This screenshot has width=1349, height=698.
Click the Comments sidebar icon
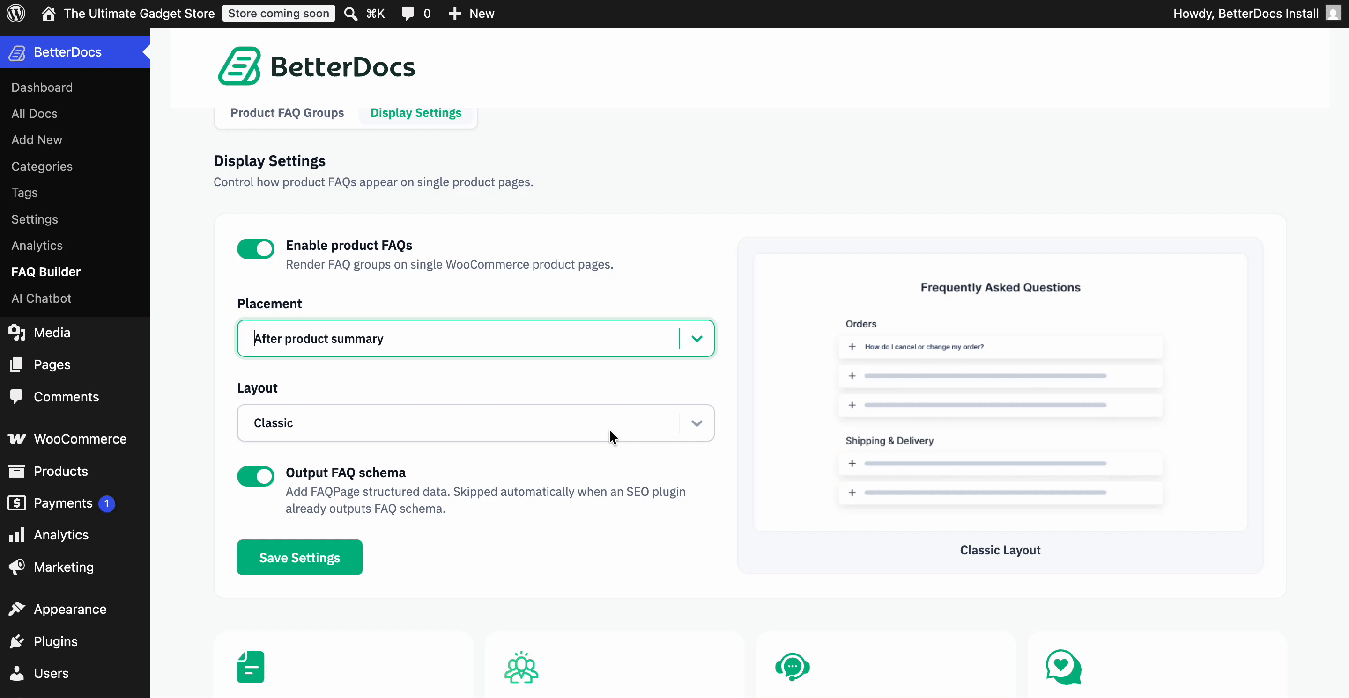[17, 396]
